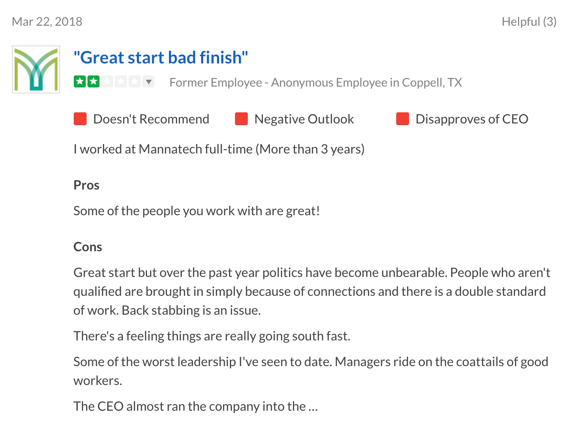Click the Pros section heading

click(87, 185)
